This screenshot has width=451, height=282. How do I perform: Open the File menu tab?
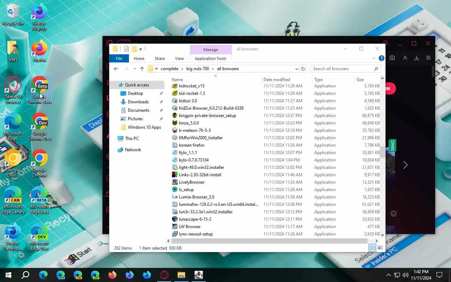point(119,59)
